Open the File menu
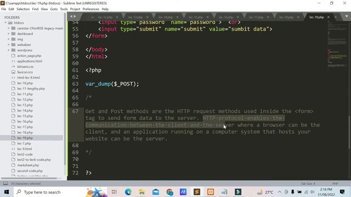 point(4,9)
